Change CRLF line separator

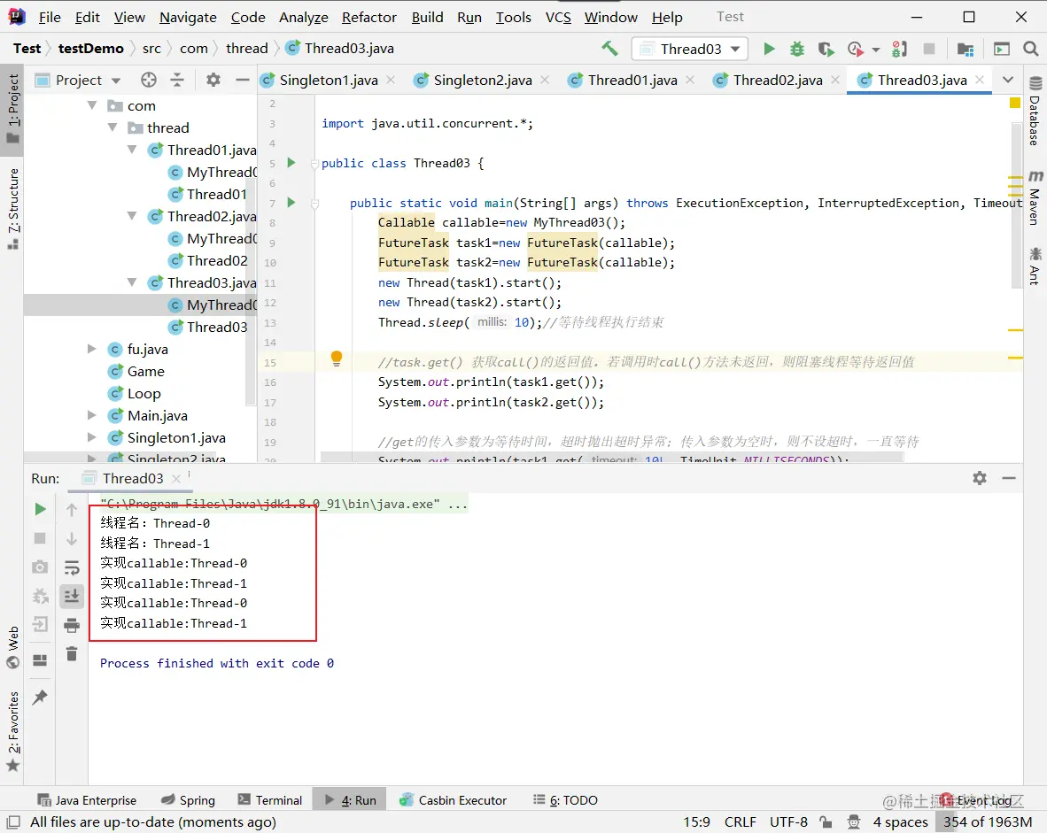point(740,821)
